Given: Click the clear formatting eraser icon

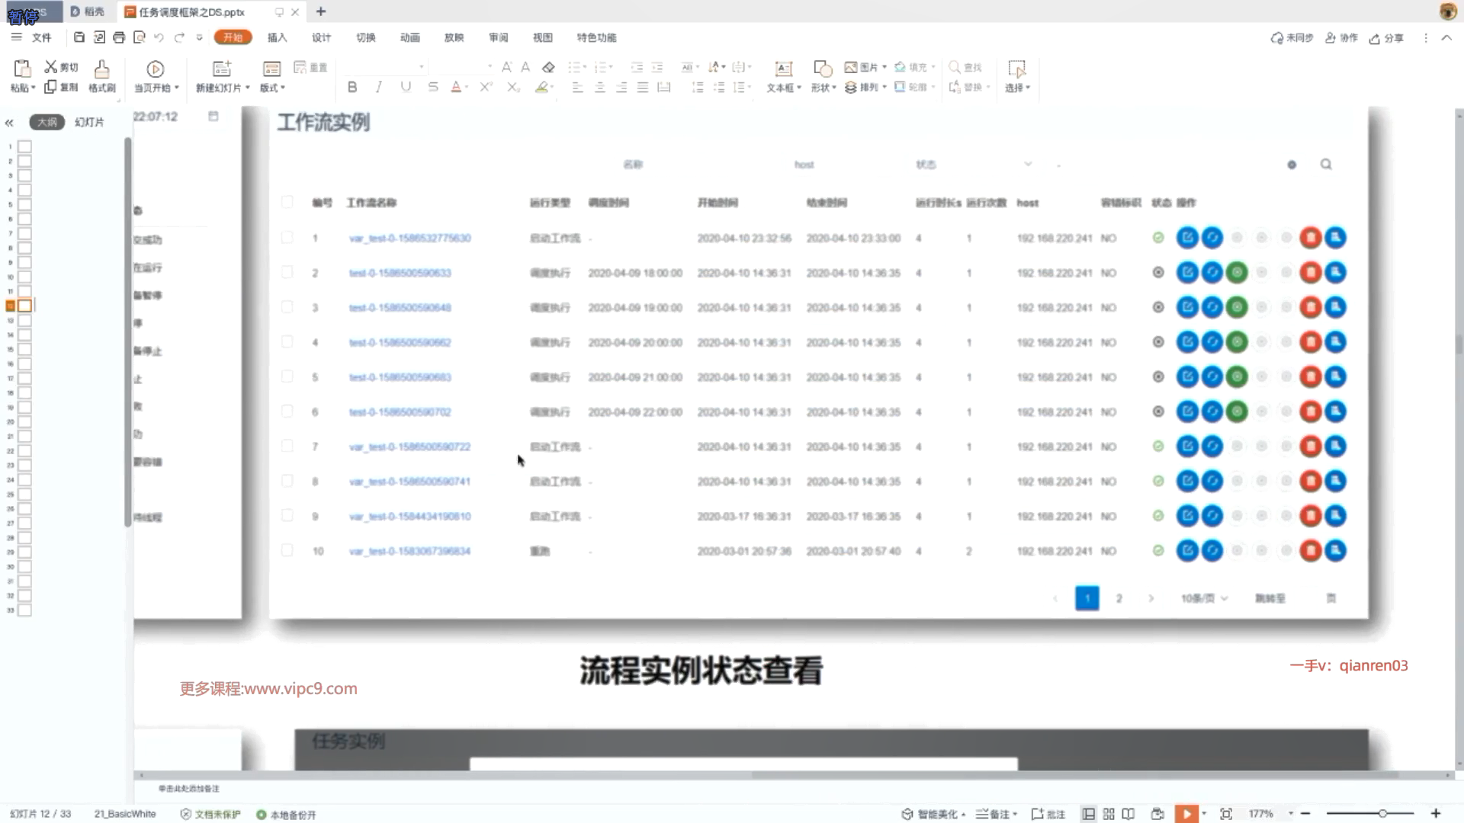Looking at the screenshot, I should (x=548, y=67).
